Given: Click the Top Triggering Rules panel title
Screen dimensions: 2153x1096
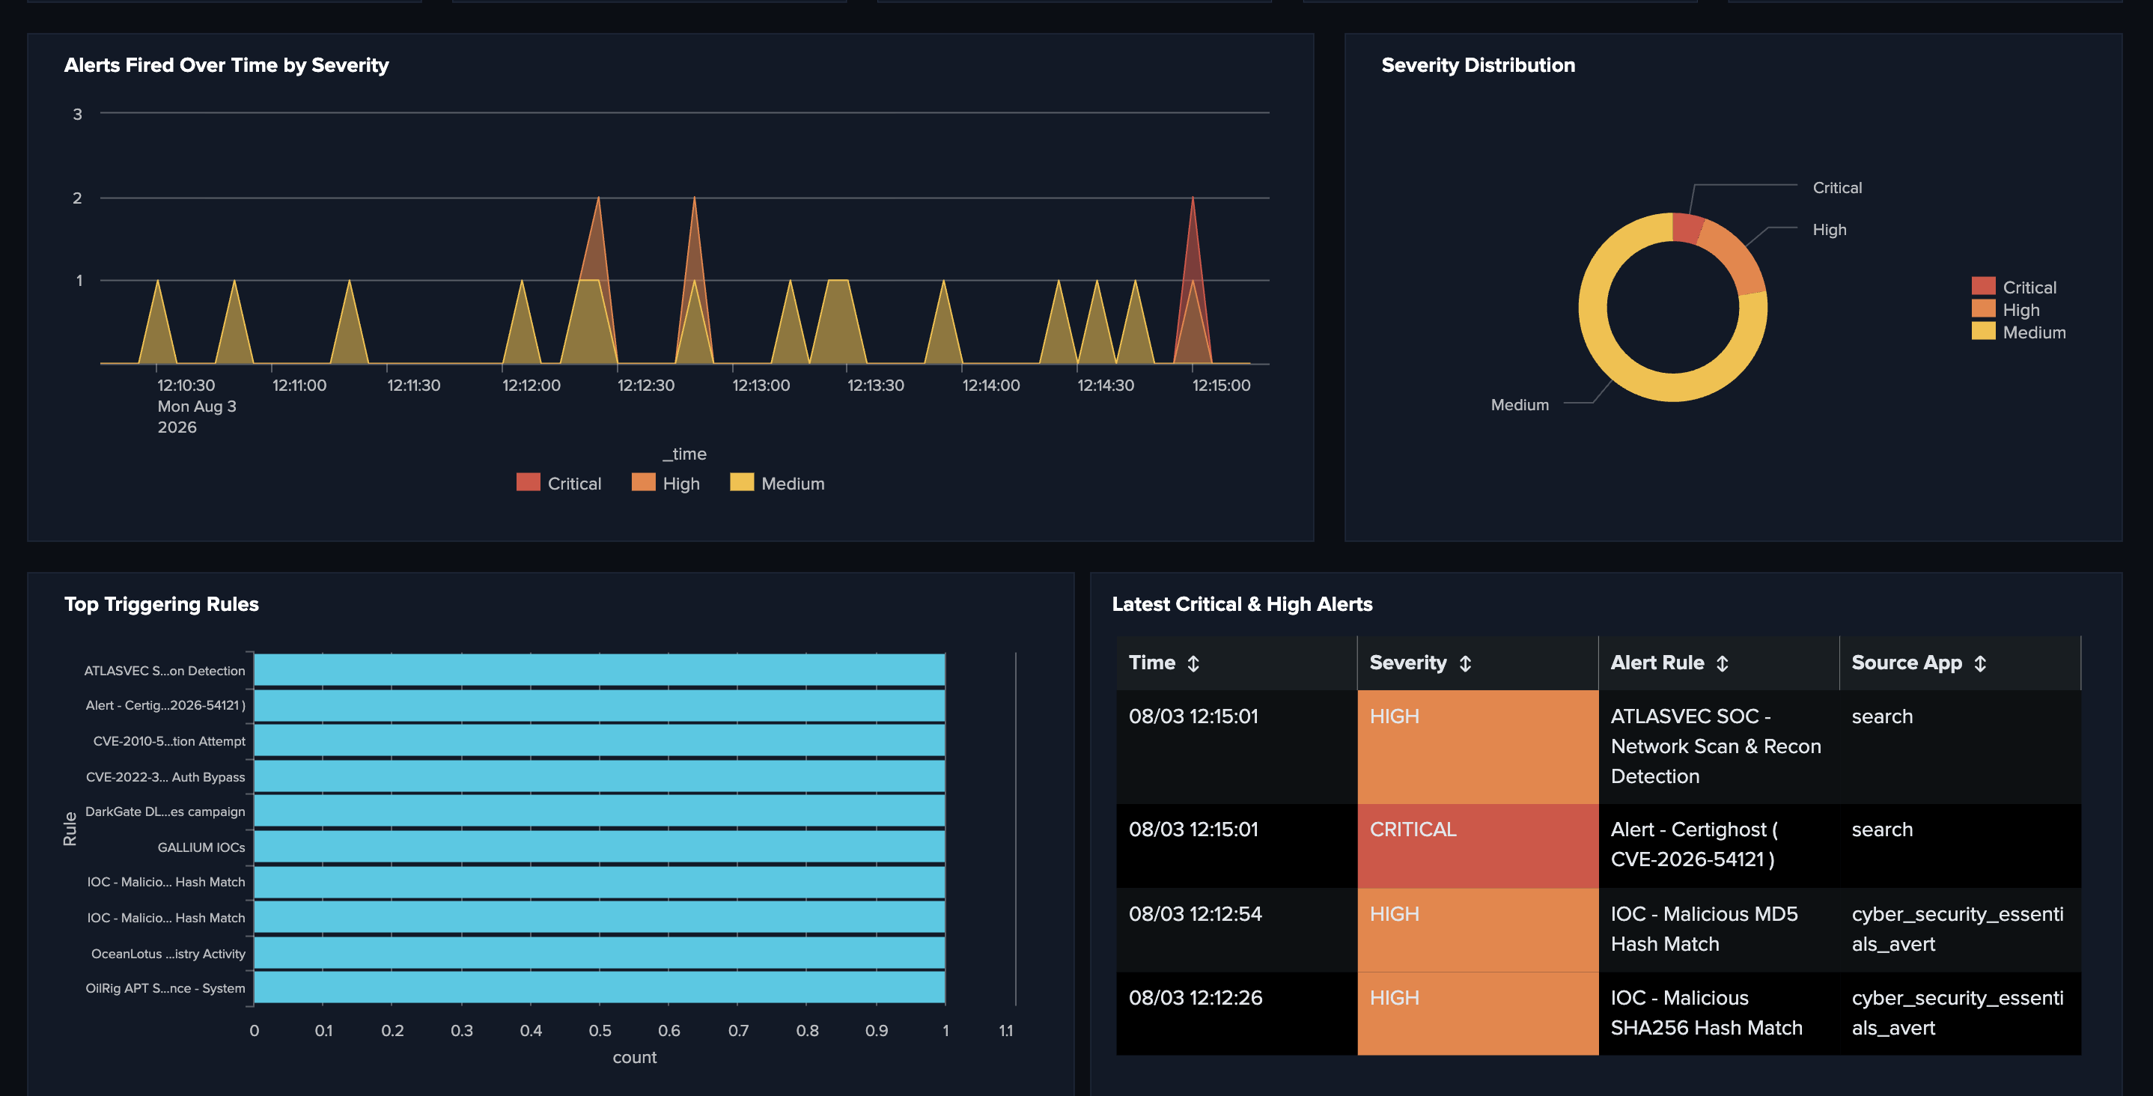Looking at the screenshot, I should click(x=161, y=603).
